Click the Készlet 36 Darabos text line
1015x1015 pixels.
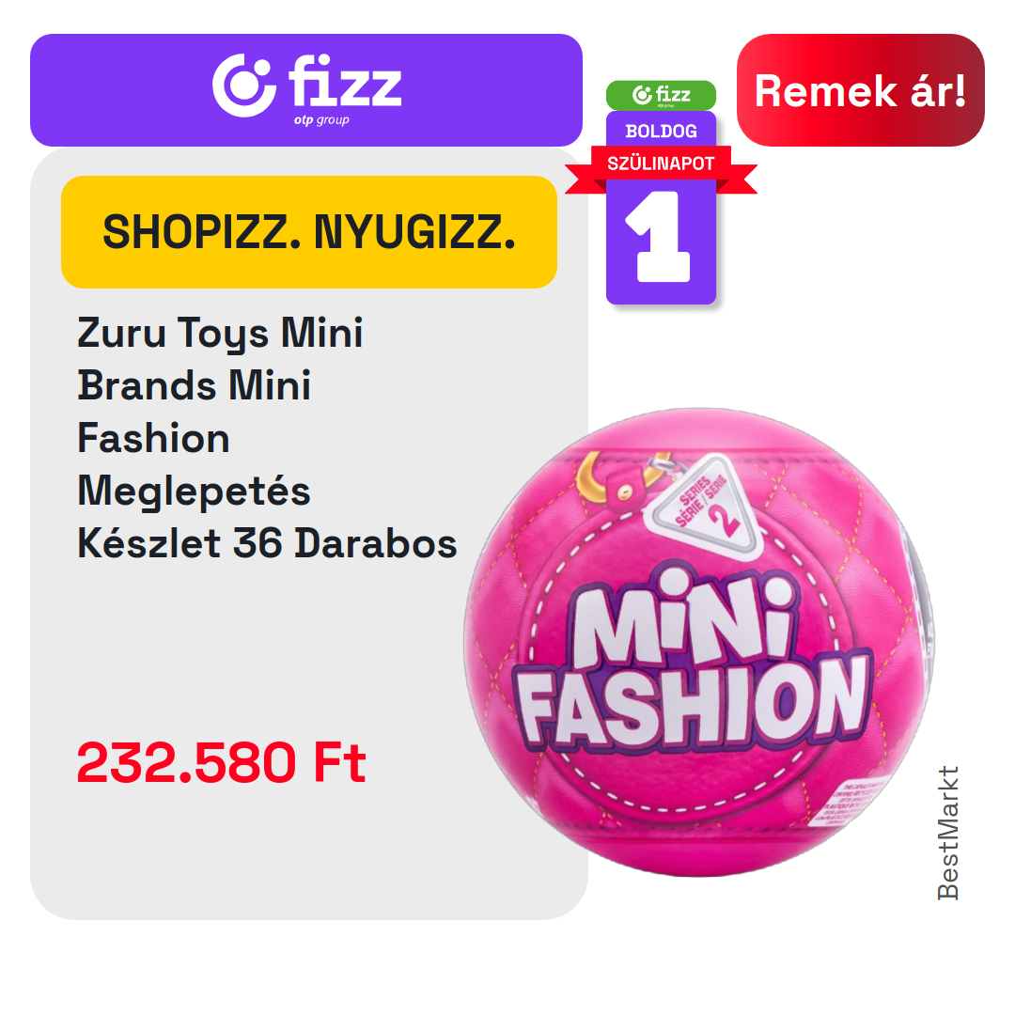(267, 542)
